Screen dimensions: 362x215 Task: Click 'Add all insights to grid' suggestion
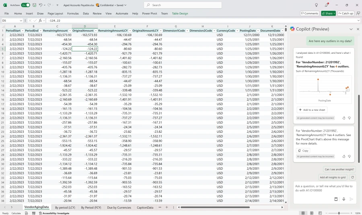[x=333, y=177]
